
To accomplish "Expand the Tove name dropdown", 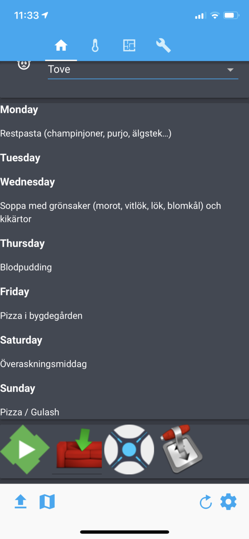I will 230,70.
